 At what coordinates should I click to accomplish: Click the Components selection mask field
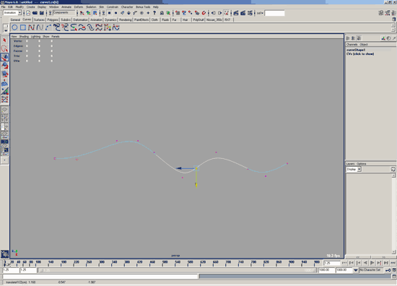tap(64, 13)
